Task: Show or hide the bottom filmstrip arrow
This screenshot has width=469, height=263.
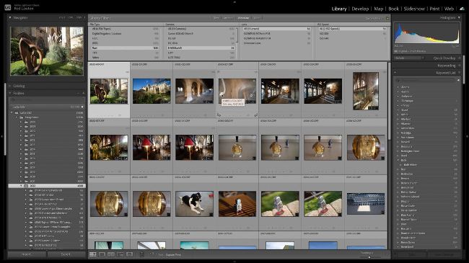Action: [234, 262]
